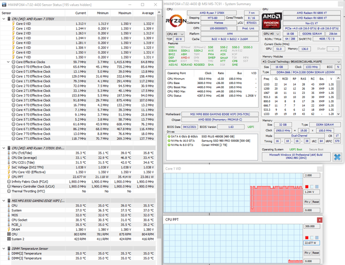
Task: Click the green check icon of the SATA 6 Gb/s drive
Action: pyautogui.click(x=169, y=136)
